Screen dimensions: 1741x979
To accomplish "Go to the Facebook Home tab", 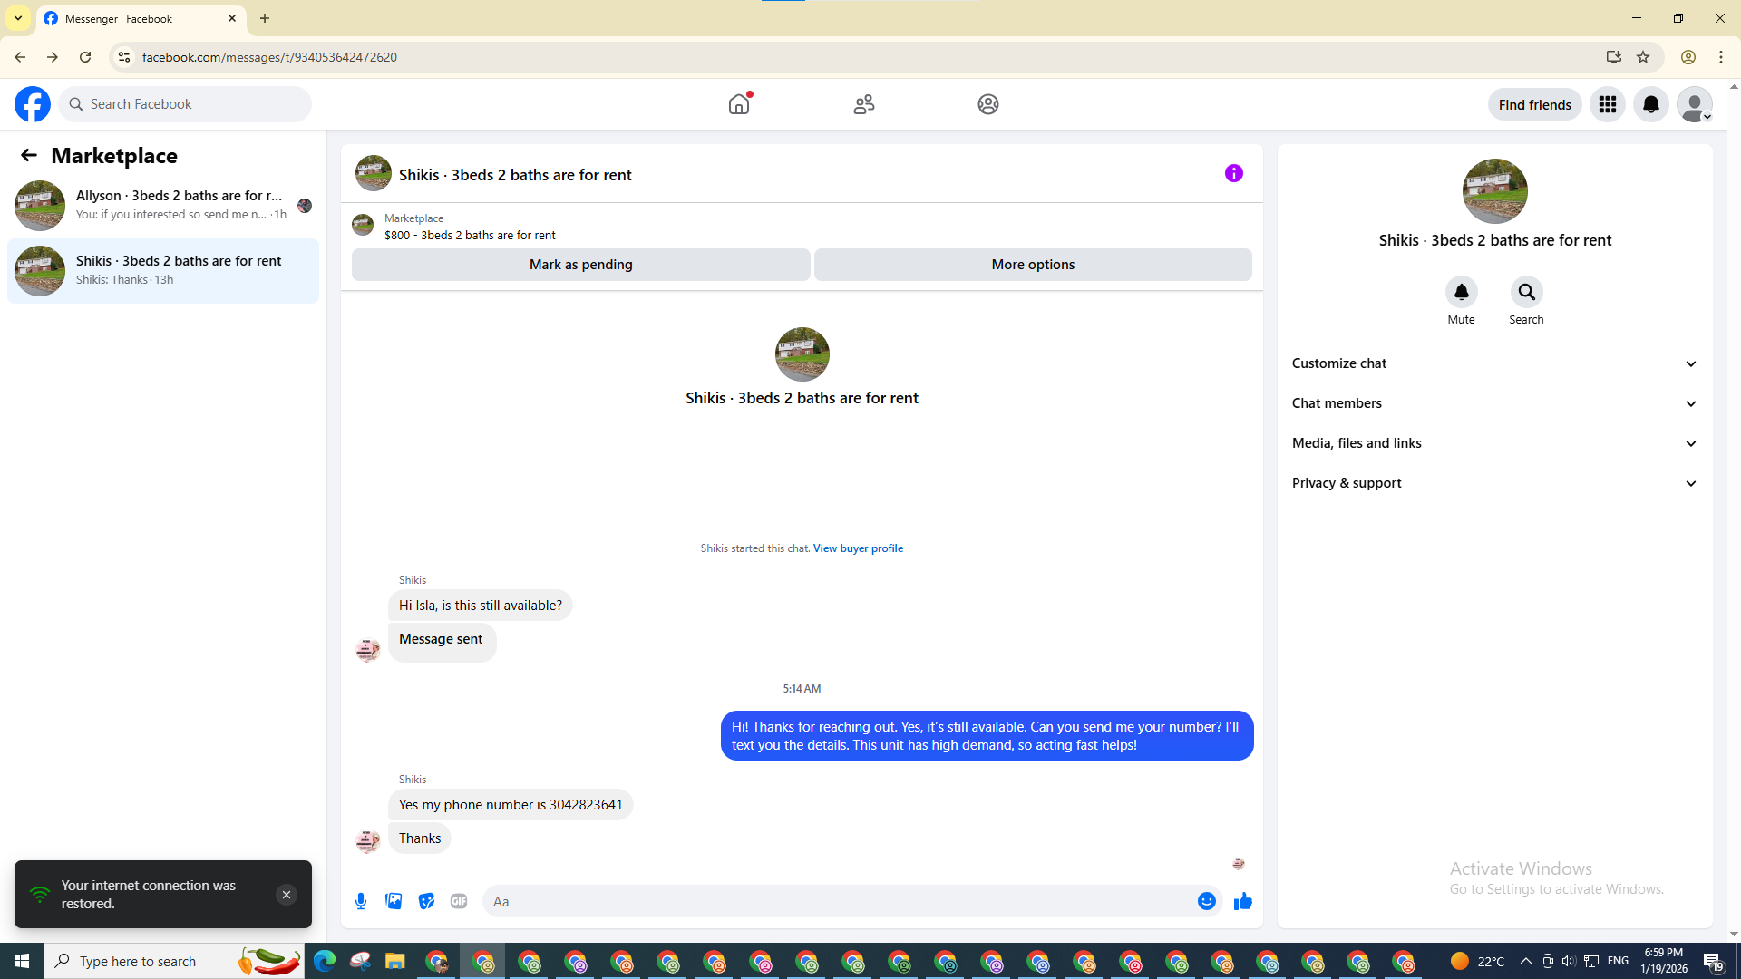I will (x=739, y=104).
